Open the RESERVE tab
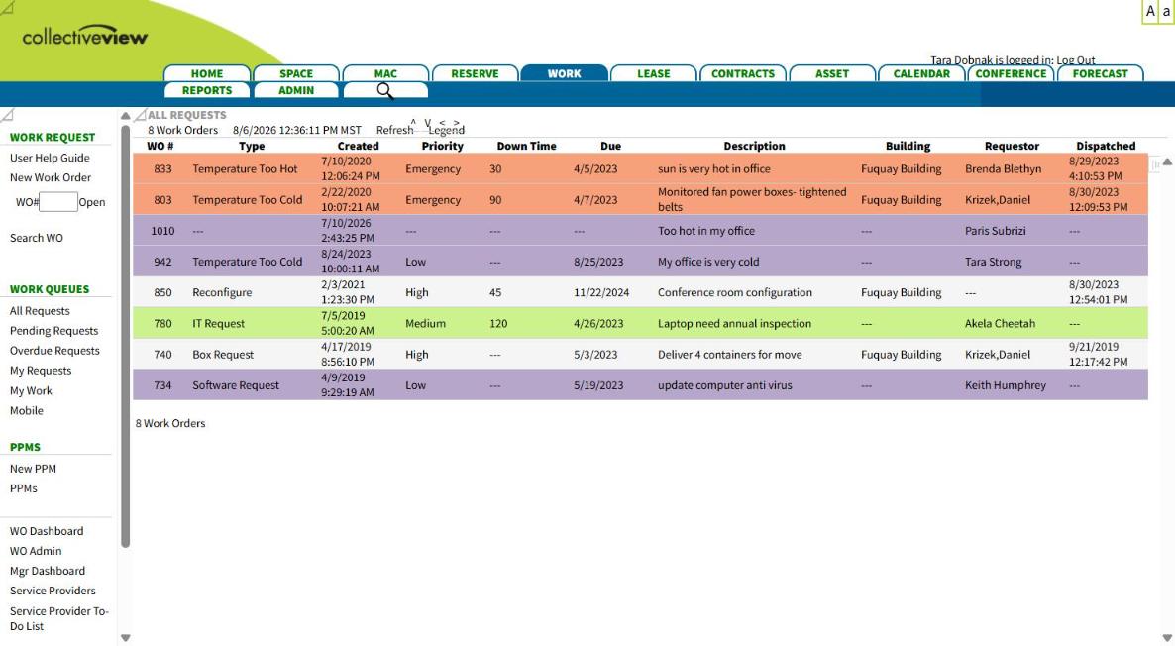The image size is (1175, 646). pyautogui.click(x=476, y=73)
